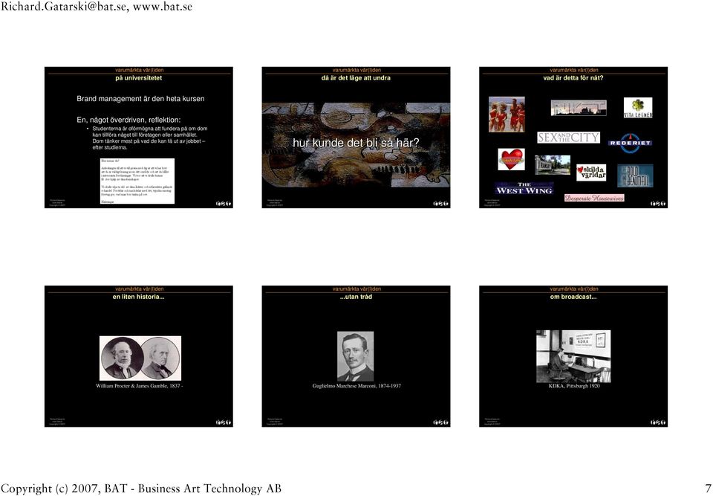Click corner logo on 'om broadcast...' slide
713x496 pixels.
point(658,422)
